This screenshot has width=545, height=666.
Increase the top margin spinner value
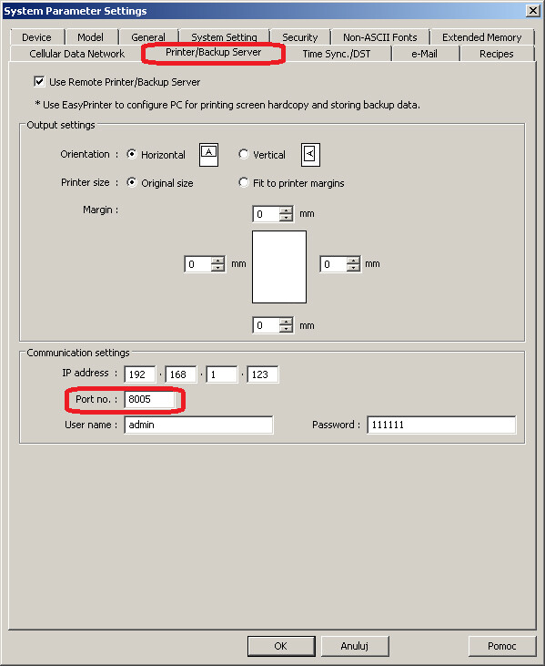pos(287,210)
